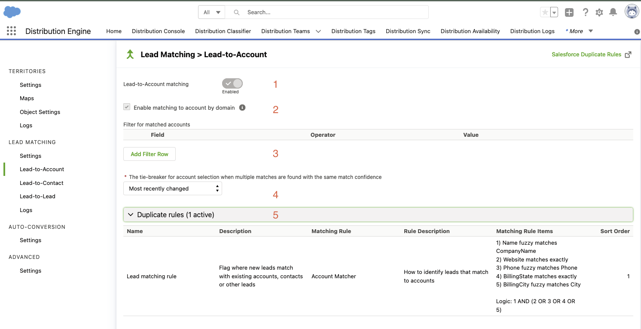
Task: Select Lead-to-Lead in the sidebar
Action: 37,196
